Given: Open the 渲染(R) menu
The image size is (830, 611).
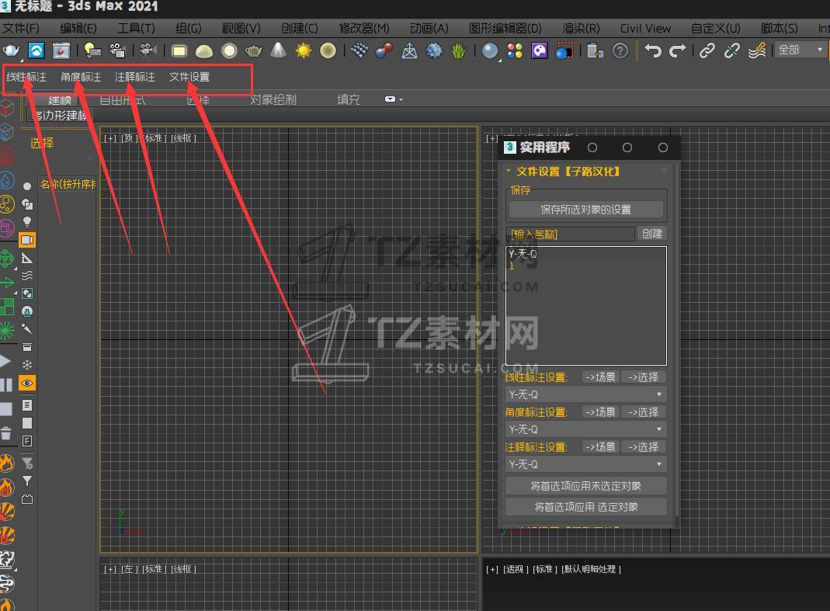Looking at the screenshot, I should coord(581,28).
